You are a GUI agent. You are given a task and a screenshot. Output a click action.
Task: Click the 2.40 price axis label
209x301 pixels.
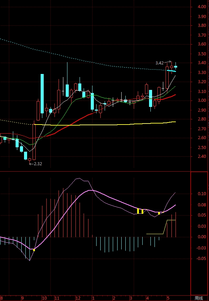pos(202,156)
